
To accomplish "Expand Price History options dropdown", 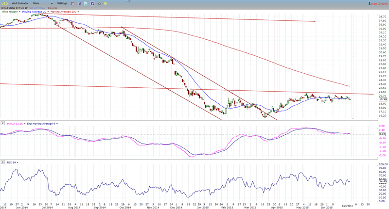I will (19, 12).
